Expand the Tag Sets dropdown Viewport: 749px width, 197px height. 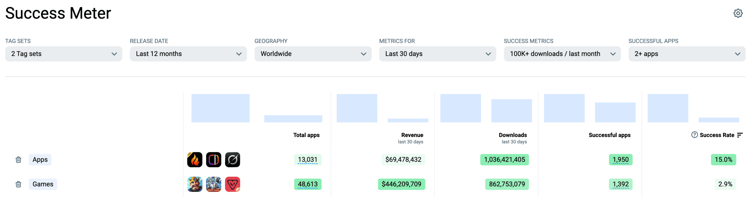pos(63,54)
